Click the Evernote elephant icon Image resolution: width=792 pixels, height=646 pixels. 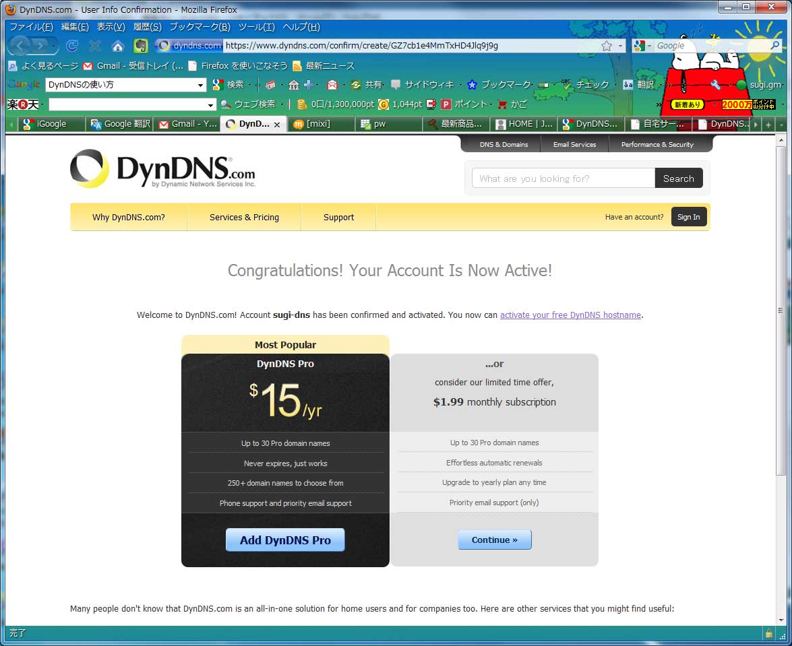click(x=140, y=46)
